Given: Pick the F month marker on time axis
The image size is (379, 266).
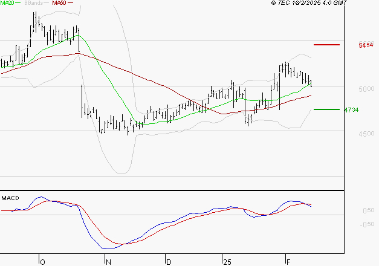Looking at the screenshot, I should 288,262.
